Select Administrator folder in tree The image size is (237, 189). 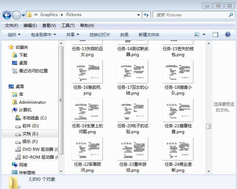(32, 102)
